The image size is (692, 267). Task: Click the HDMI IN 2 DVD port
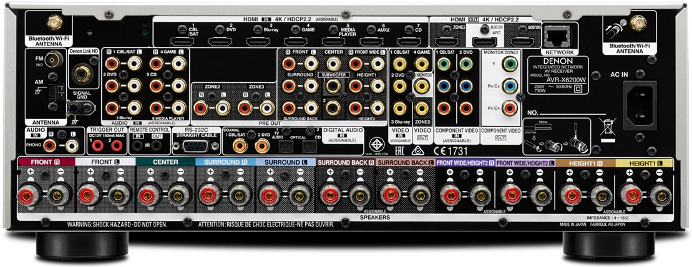220,42
